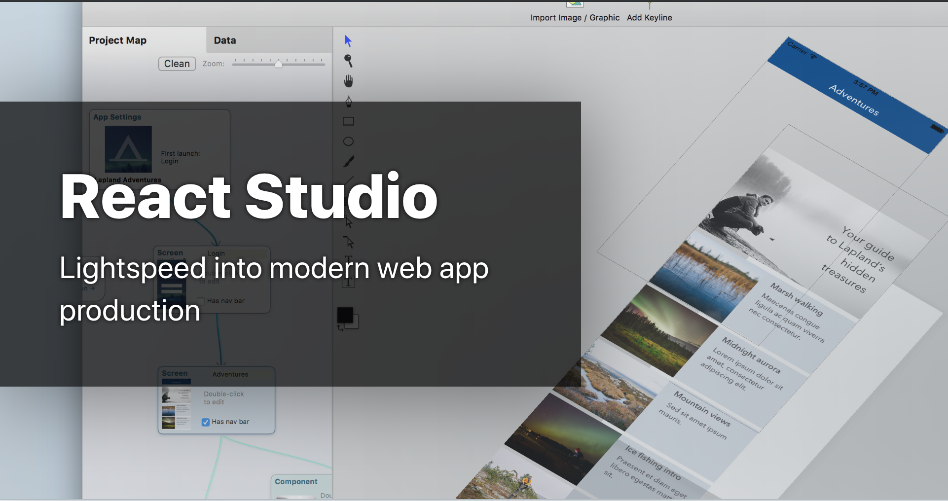Screen dimensions: 948x501
Task: Click Add Keyline in toolbar
Action: click(x=649, y=17)
